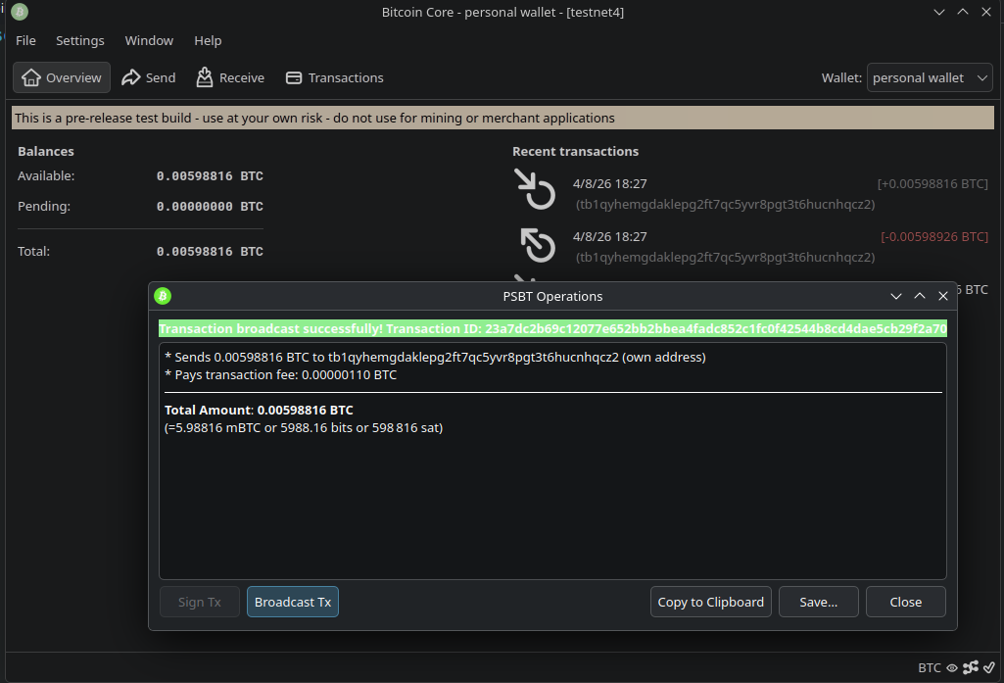
Task: Click the Balances heading
Action: [45, 151]
